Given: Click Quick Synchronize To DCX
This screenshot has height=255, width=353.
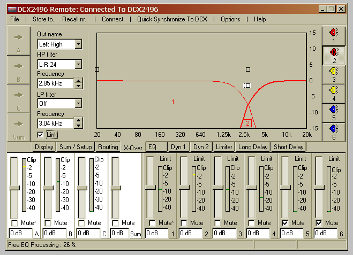Looking at the screenshot, I should pyautogui.click(x=172, y=19).
